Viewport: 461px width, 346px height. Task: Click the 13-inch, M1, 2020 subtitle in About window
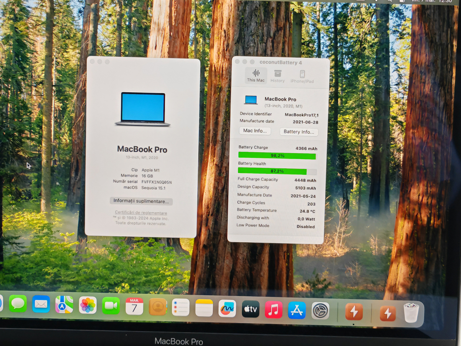pyautogui.click(x=142, y=158)
